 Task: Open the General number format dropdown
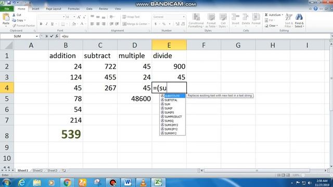[x=184, y=17]
